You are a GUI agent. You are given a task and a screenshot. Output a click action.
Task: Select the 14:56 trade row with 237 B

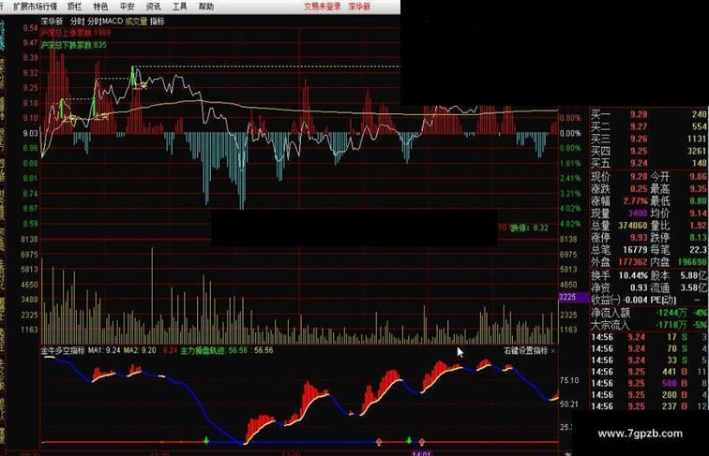click(x=649, y=406)
